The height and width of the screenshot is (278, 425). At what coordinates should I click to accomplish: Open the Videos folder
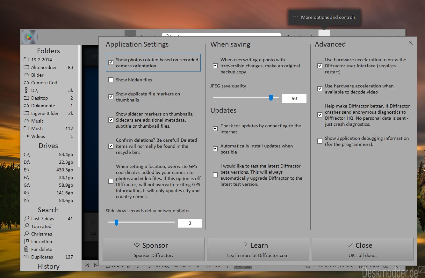(48, 136)
